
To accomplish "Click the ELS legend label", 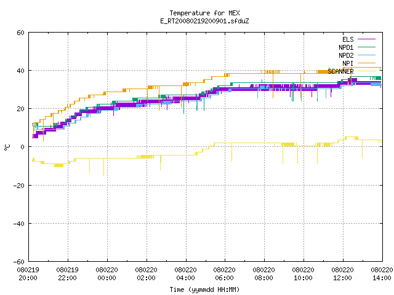I will (348, 39).
